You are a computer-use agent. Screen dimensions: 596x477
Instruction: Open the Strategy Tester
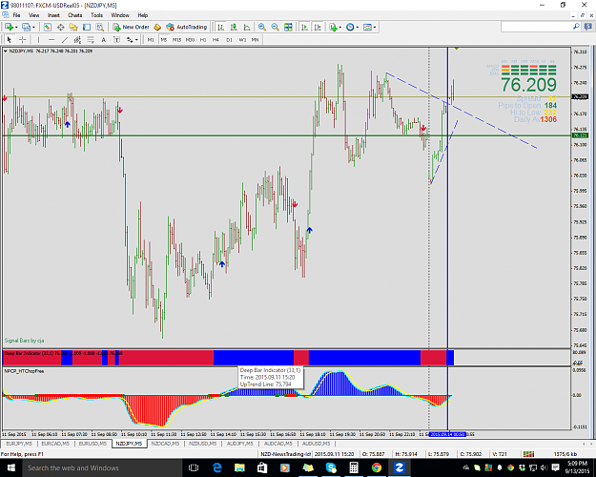(x=99, y=27)
